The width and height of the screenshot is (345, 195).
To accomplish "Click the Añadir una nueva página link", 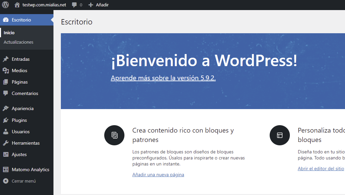I will (x=158, y=175).
